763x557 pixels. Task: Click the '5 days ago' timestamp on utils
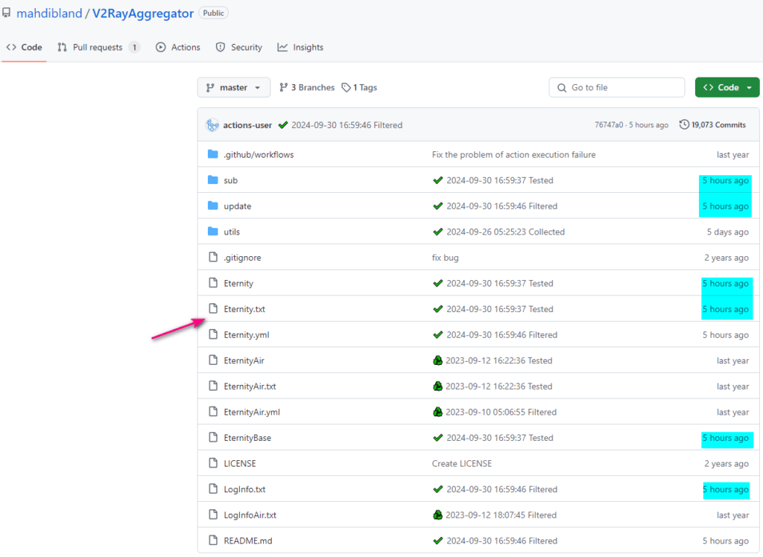click(727, 232)
